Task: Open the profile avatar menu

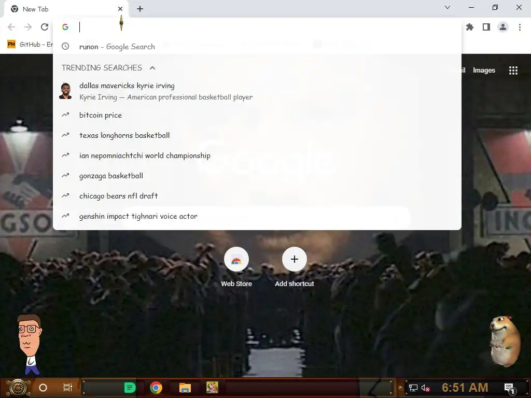Action: point(503,27)
